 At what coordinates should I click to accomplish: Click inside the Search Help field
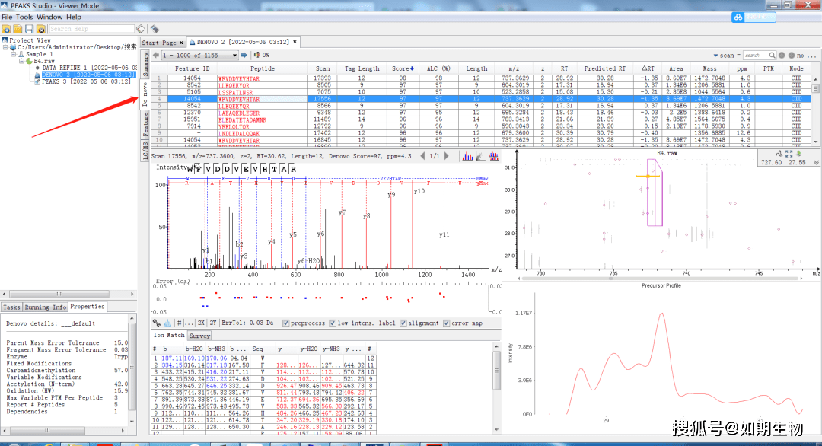tap(90, 29)
